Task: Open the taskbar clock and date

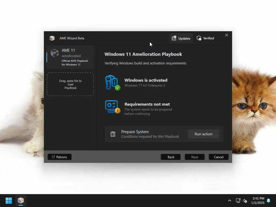Action: (258, 201)
